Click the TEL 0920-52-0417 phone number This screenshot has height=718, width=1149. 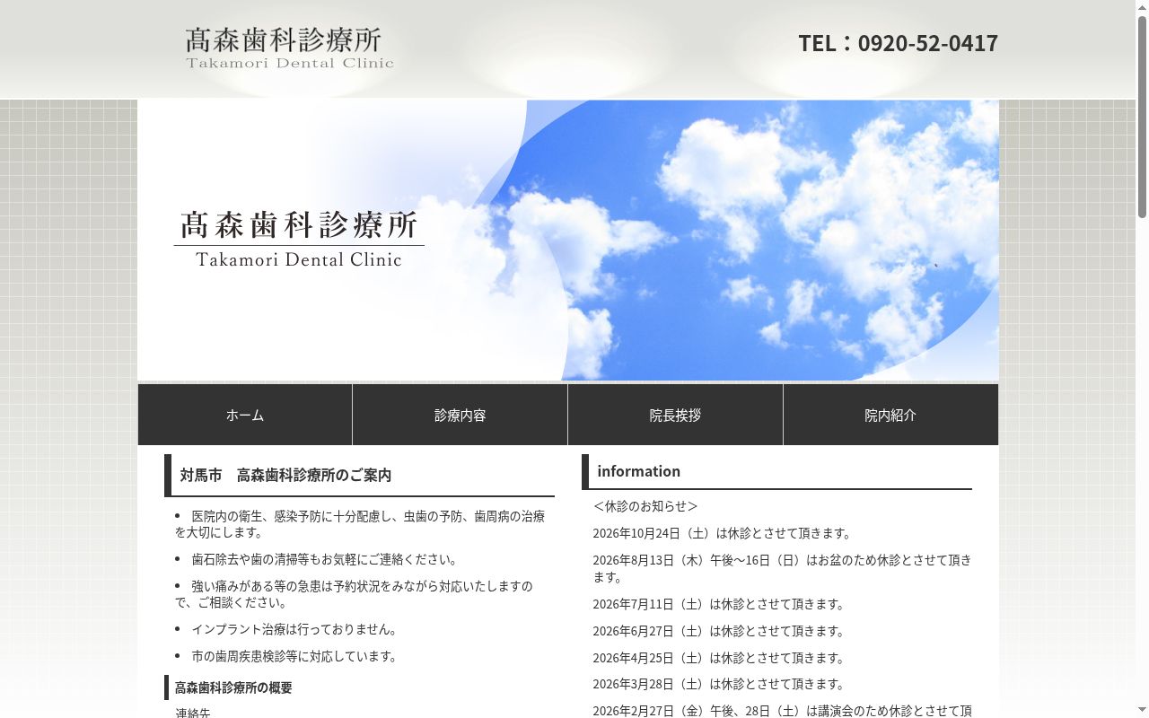(x=898, y=43)
